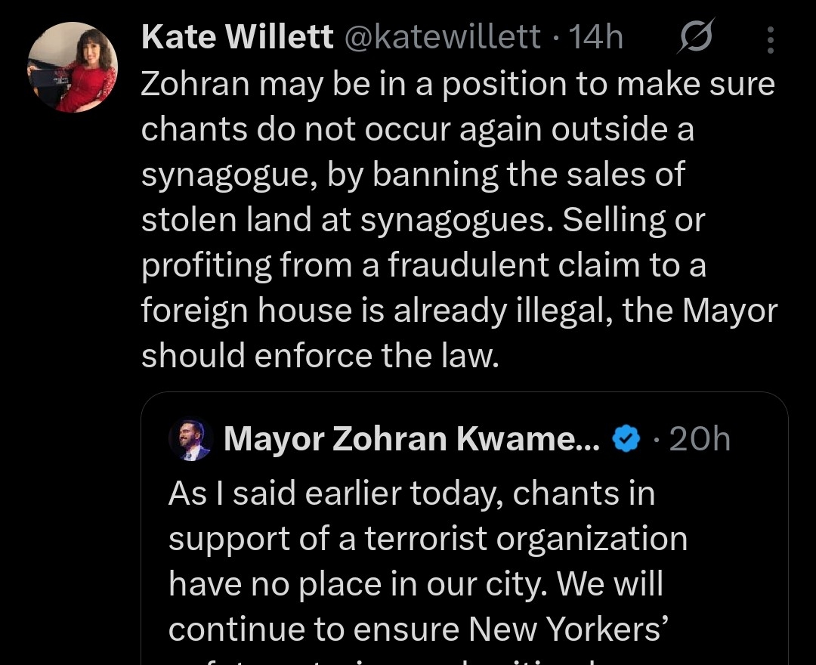
Task: Open the three-dot more options menu
Action: pyautogui.click(x=770, y=39)
